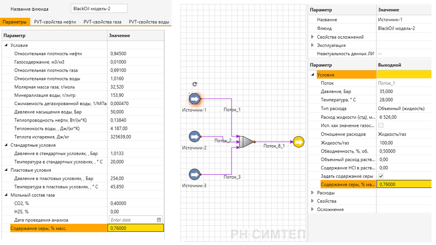Viewport: 436px width, 245px height.
Task: Collapse the Пластовые условия group
Action: (6, 170)
